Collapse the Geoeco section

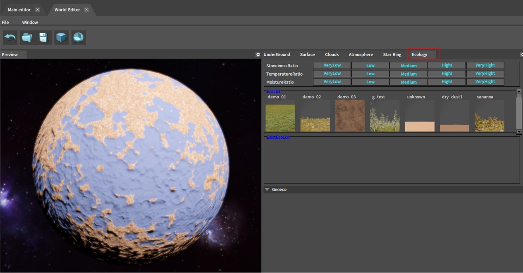pyautogui.click(x=267, y=190)
